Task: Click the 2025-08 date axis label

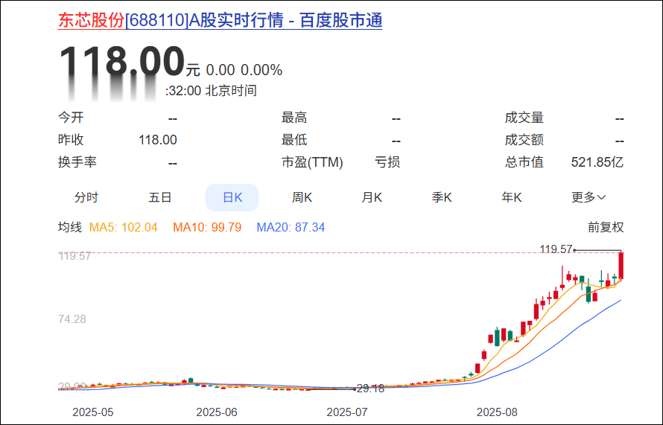Action: click(x=497, y=412)
